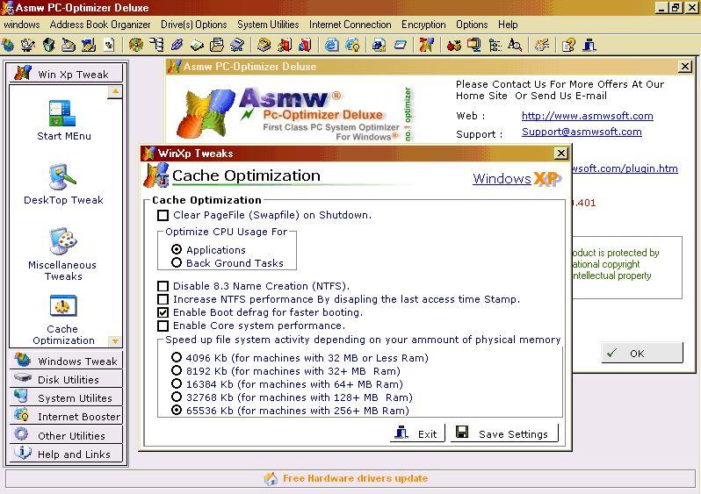Open the Drive(s) Options menu
This screenshot has width=701, height=494.
(x=194, y=25)
